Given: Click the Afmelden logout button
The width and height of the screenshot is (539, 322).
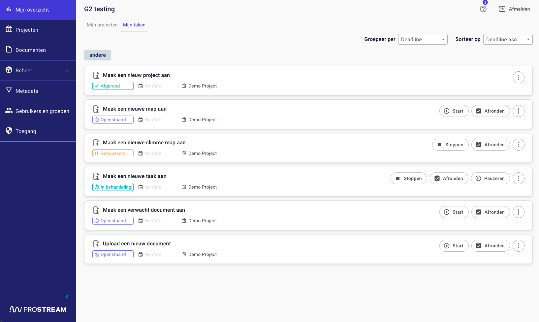Looking at the screenshot, I should coord(515,9).
